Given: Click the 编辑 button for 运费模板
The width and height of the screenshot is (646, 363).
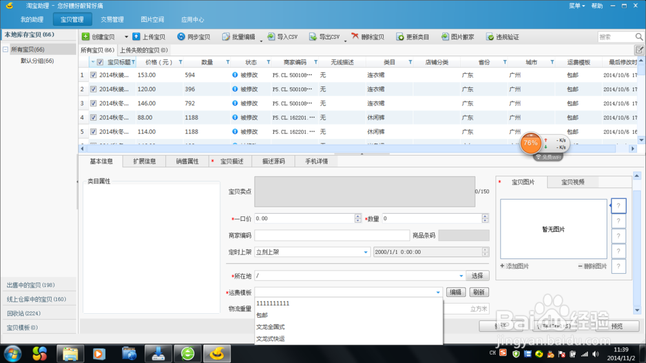Looking at the screenshot, I should [x=455, y=292].
